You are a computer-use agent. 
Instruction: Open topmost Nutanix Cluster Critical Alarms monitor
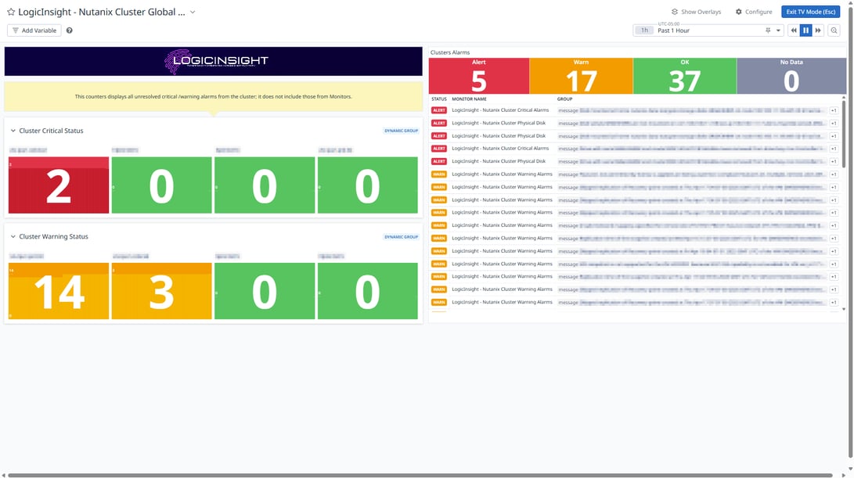(500, 110)
